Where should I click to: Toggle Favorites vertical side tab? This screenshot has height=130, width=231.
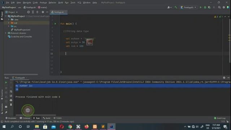(2, 95)
